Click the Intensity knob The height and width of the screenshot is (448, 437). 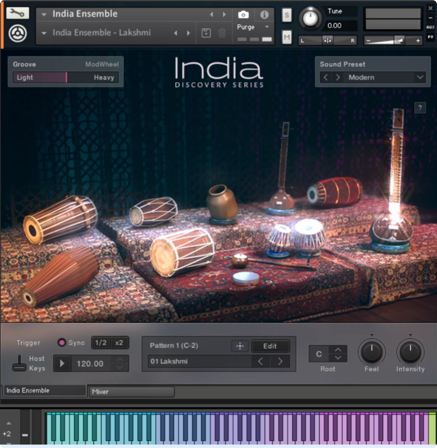(x=410, y=352)
